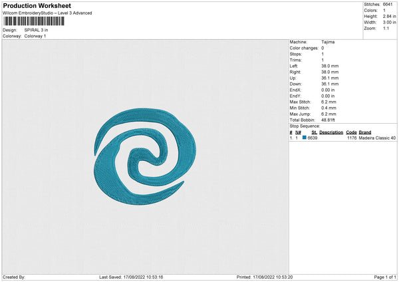Click the 'Description' column header
Viewport: 399px width, 282px height.
(331, 132)
